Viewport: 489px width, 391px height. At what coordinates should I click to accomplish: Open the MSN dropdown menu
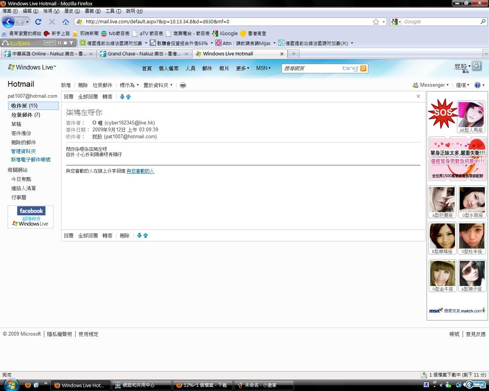(x=263, y=68)
